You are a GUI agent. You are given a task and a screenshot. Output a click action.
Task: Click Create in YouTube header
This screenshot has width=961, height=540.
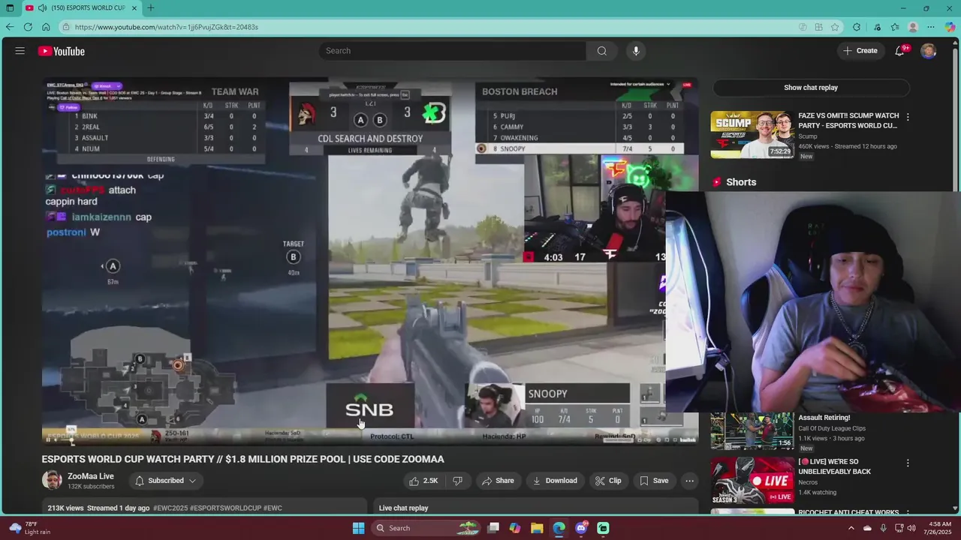click(860, 51)
